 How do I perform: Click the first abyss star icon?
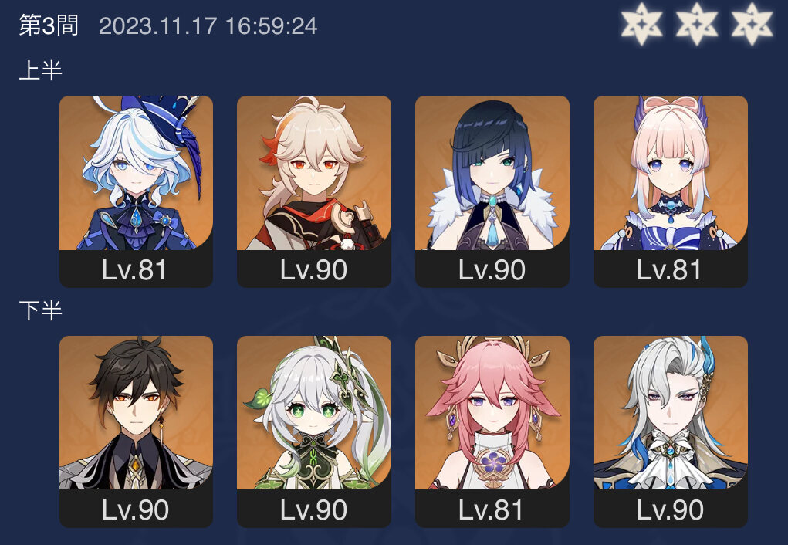click(642, 24)
